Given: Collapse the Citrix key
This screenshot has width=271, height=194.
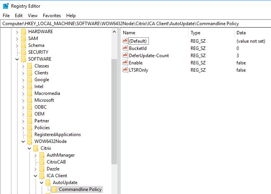Looking at the screenshot, I should click(x=29, y=148).
